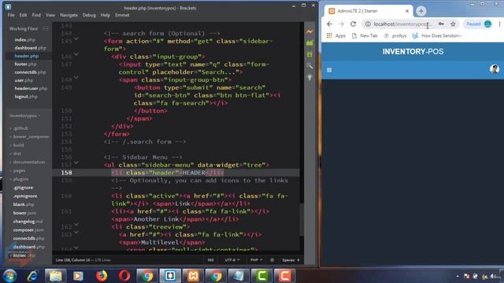The height and width of the screenshot is (283, 504).
Task: Open the inventorypos project dropdown
Action: (x=24, y=116)
